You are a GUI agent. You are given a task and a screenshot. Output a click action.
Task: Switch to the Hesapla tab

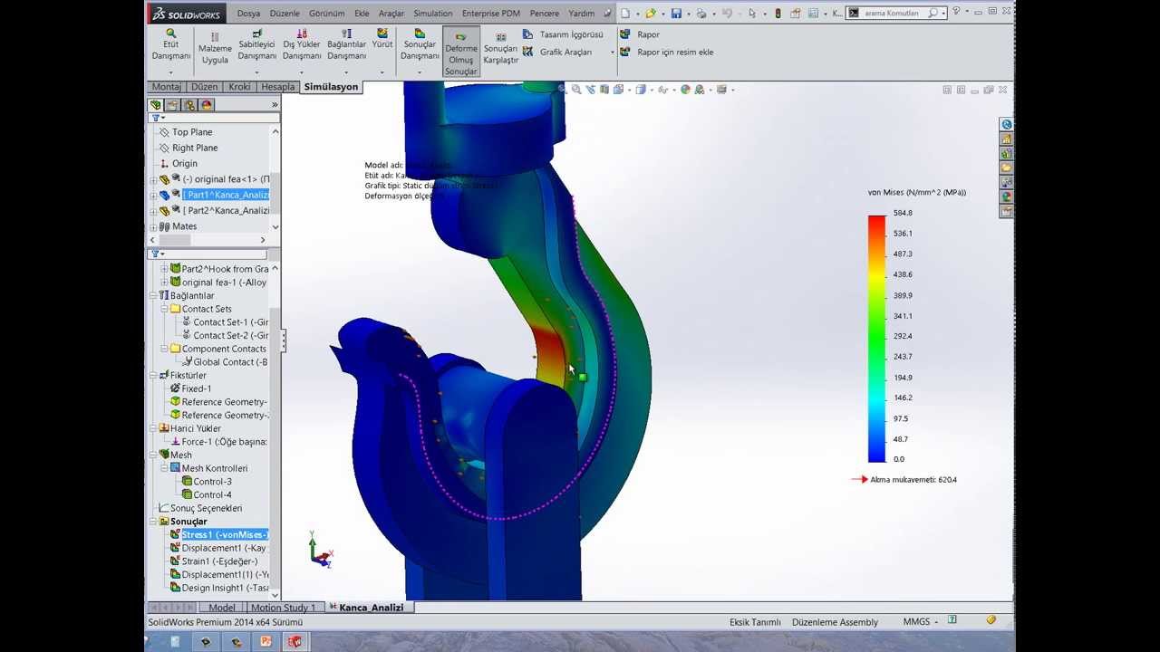click(x=277, y=87)
